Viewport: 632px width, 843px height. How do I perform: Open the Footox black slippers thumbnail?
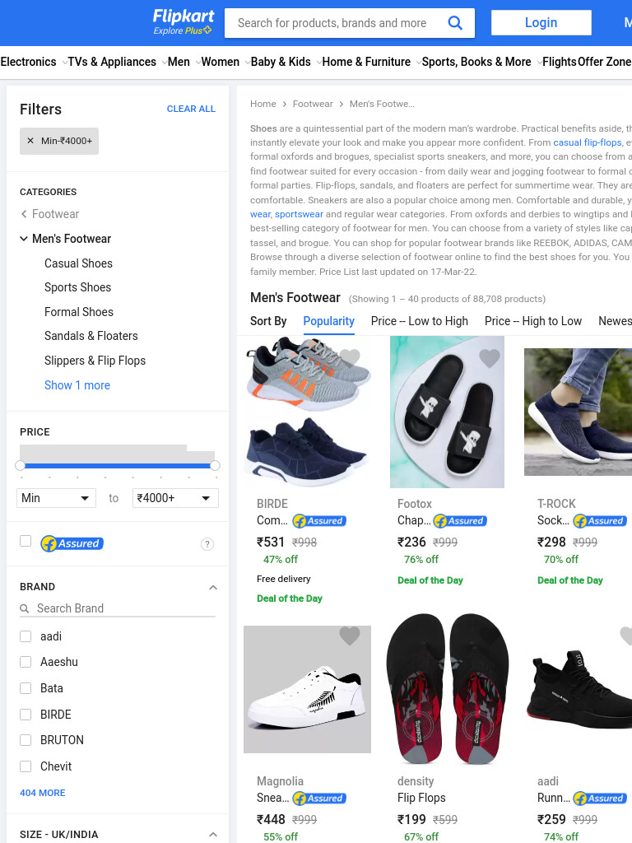[447, 412]
